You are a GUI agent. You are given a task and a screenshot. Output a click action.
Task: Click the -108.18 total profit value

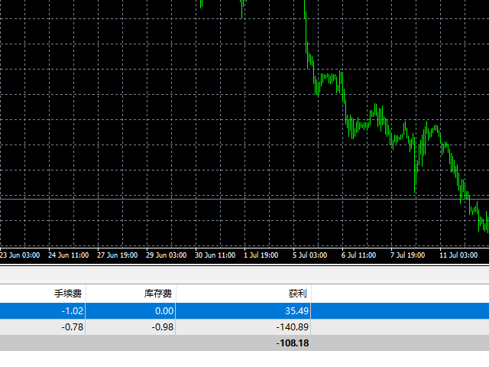click(293, 343)
